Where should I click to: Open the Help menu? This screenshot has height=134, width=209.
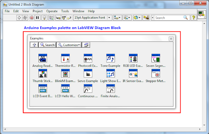91,11
